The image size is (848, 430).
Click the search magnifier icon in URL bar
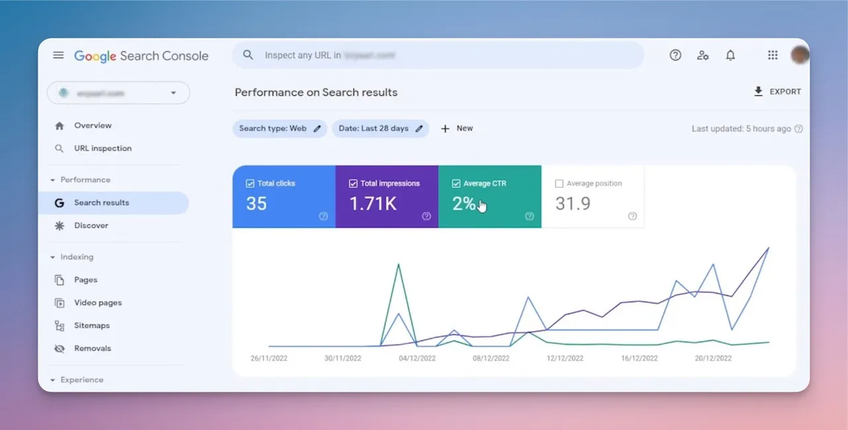[x=248, y=55]
